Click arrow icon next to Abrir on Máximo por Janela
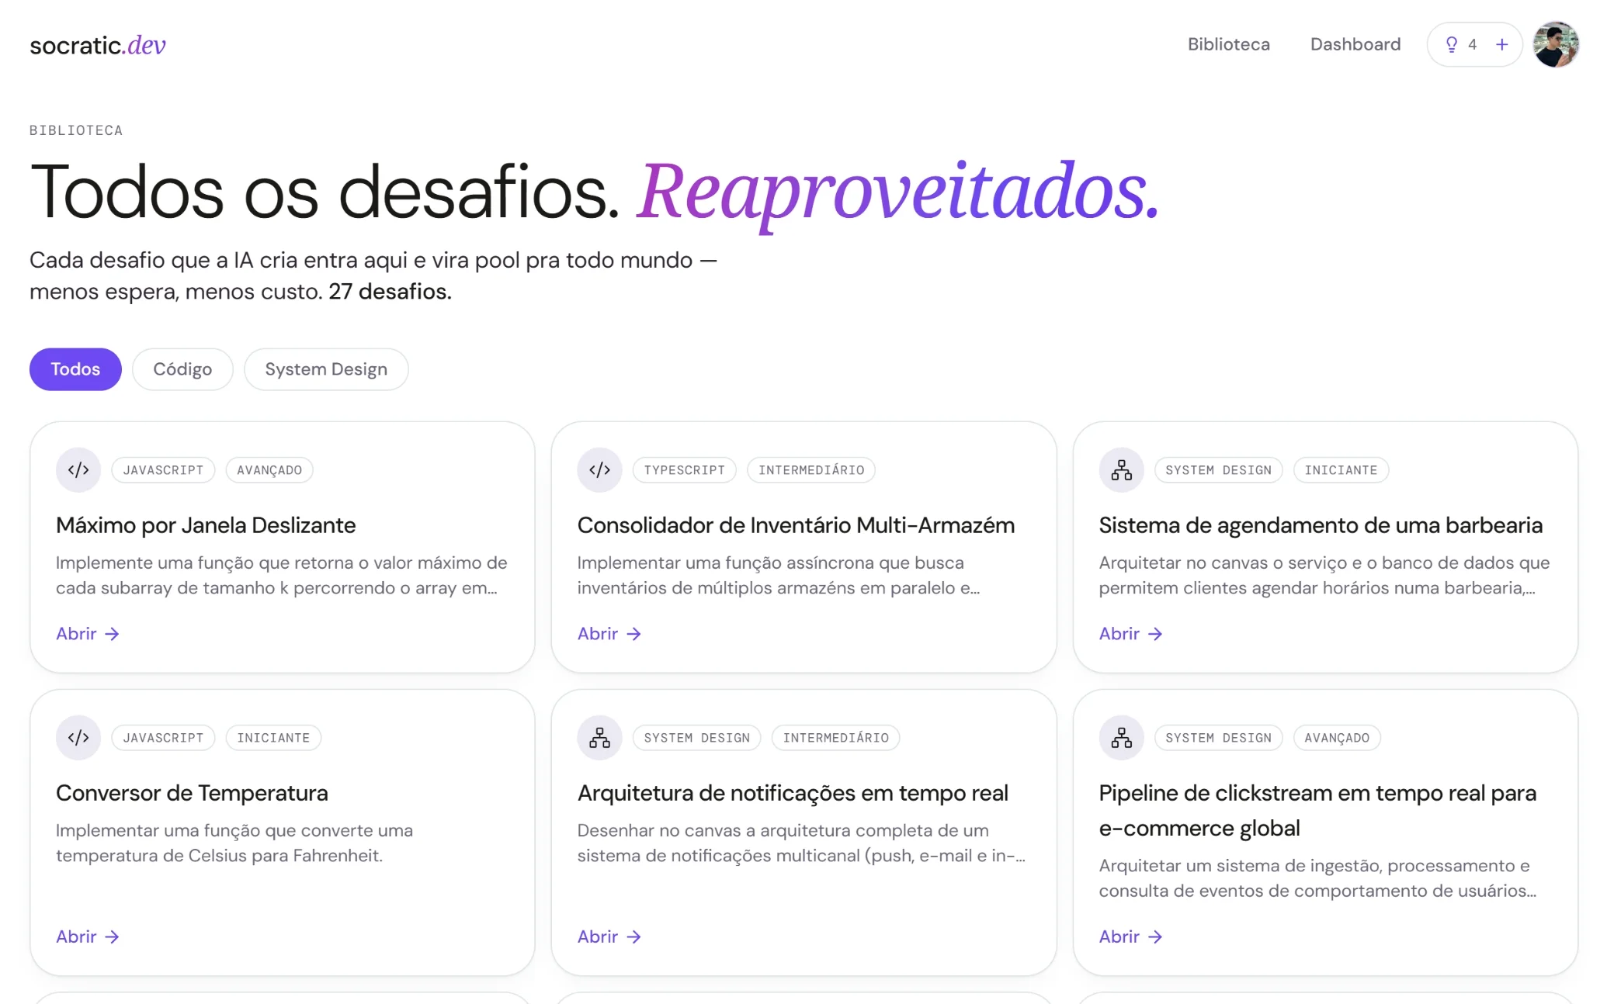1607x1004 pixels. tap(113, 634)
